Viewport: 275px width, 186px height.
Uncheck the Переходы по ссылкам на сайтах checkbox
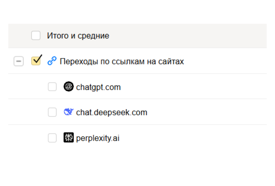tap(36, 61)
